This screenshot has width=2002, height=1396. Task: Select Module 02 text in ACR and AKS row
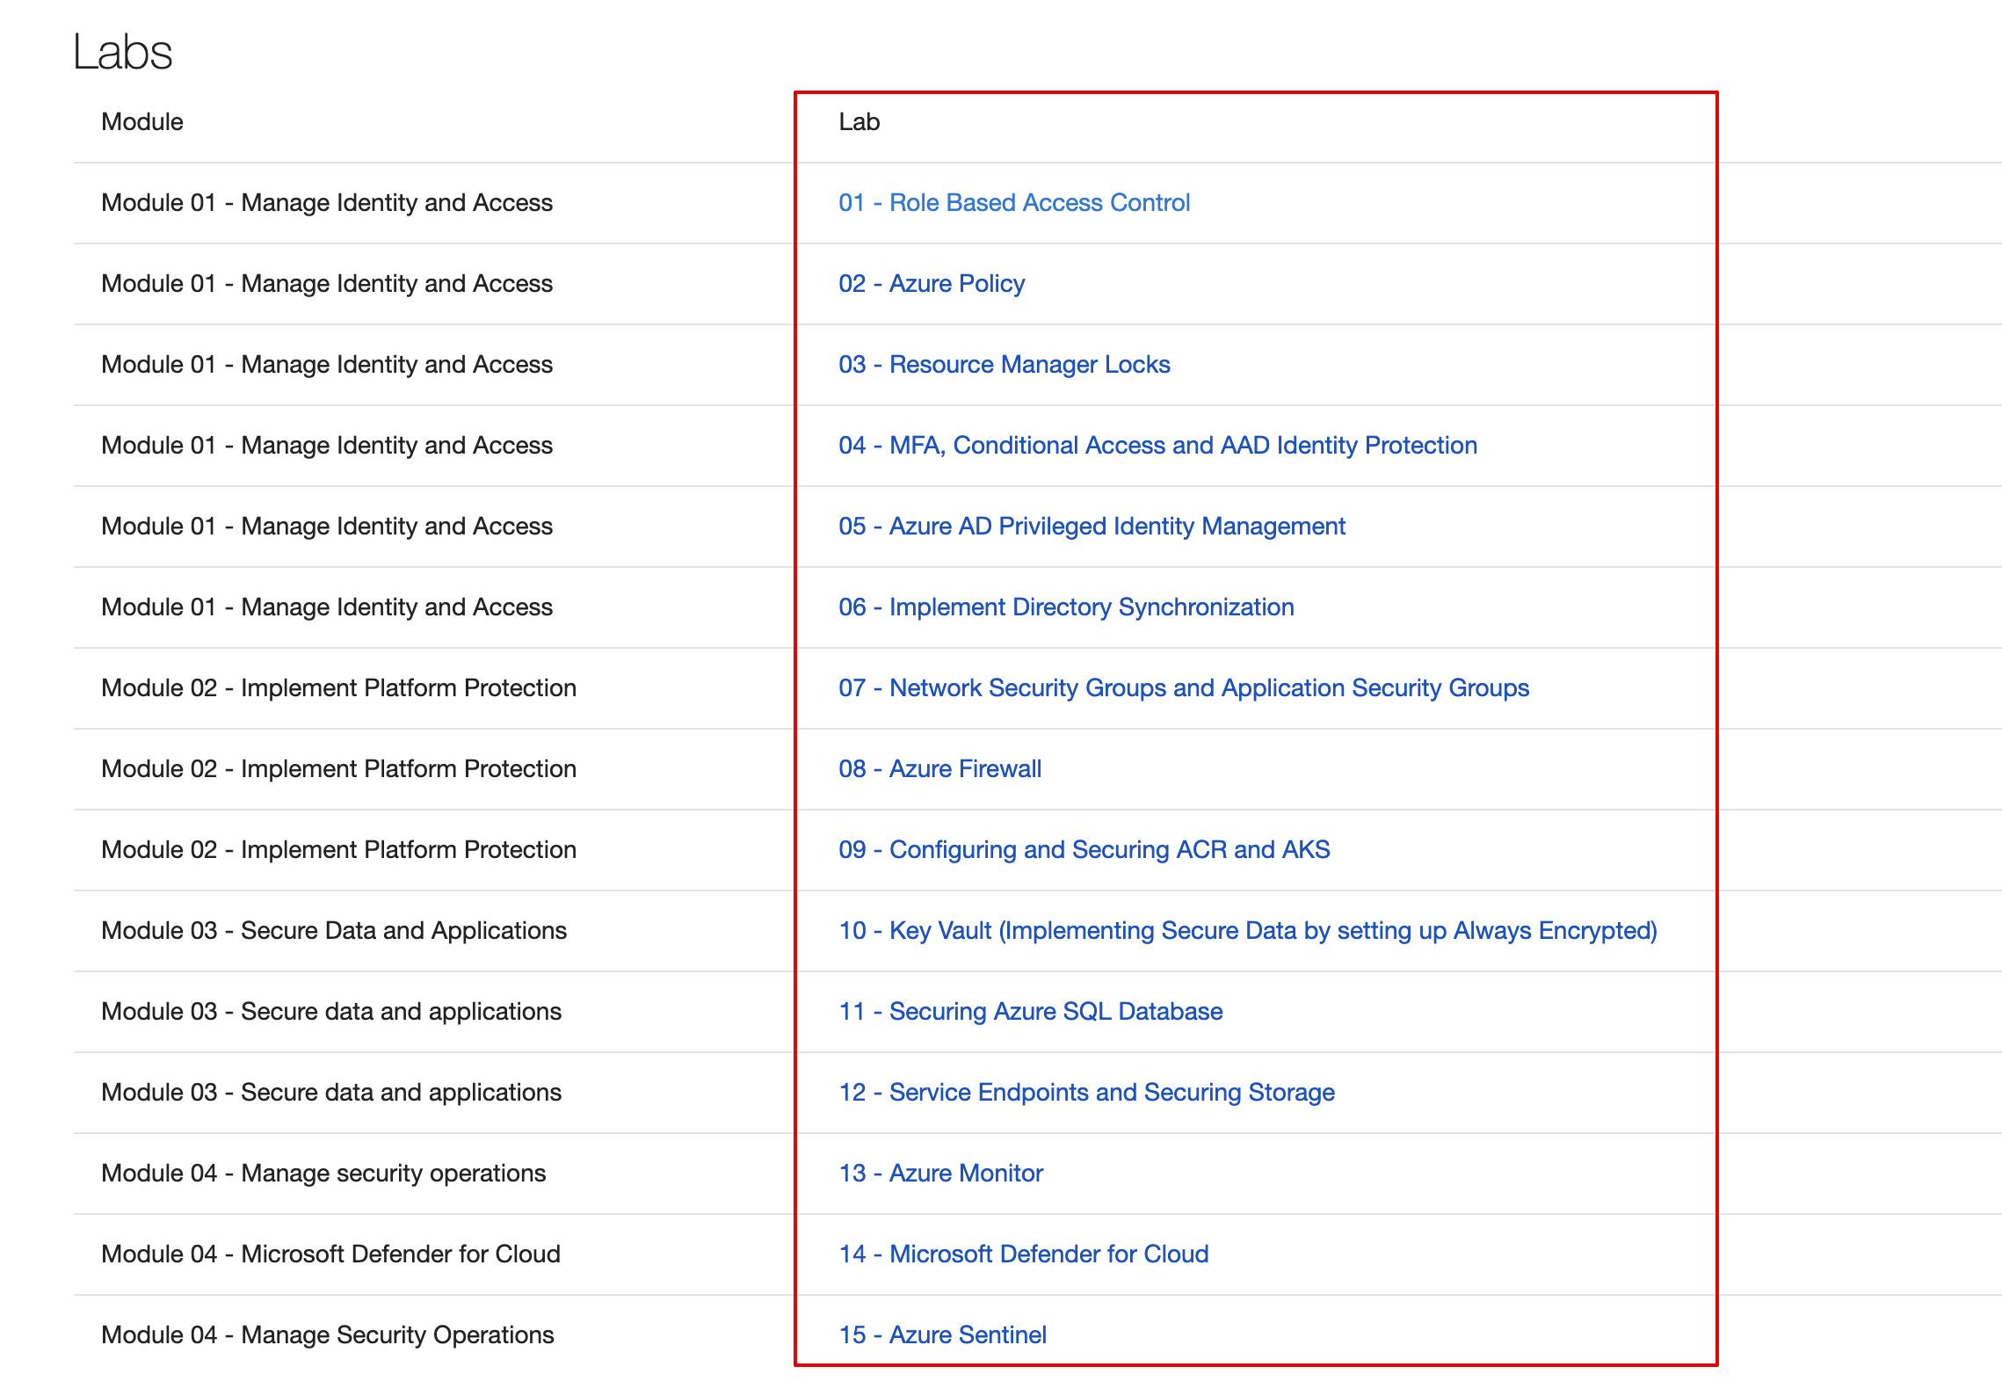click(339, 849)
